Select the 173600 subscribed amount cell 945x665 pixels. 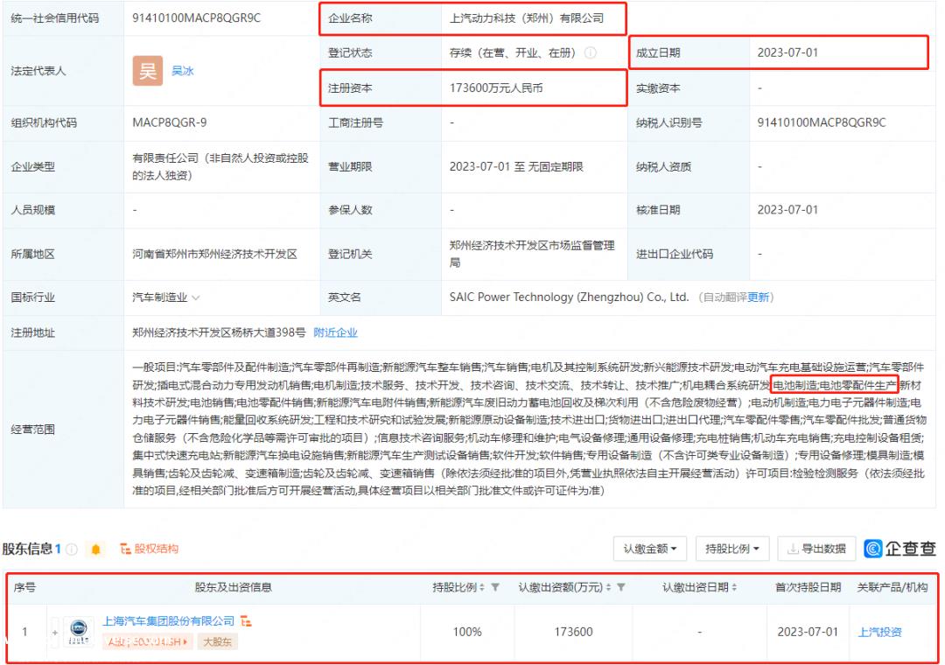click(x=573, y=632)
